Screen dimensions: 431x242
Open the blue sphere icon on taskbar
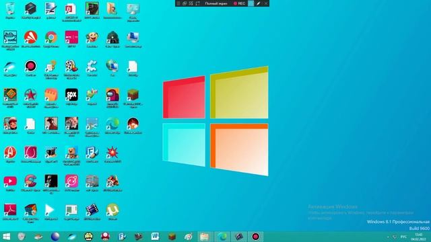(55, 237)
